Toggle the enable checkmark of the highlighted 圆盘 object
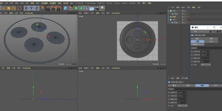The height and width of the screenshot is (111, 222). 186,17
